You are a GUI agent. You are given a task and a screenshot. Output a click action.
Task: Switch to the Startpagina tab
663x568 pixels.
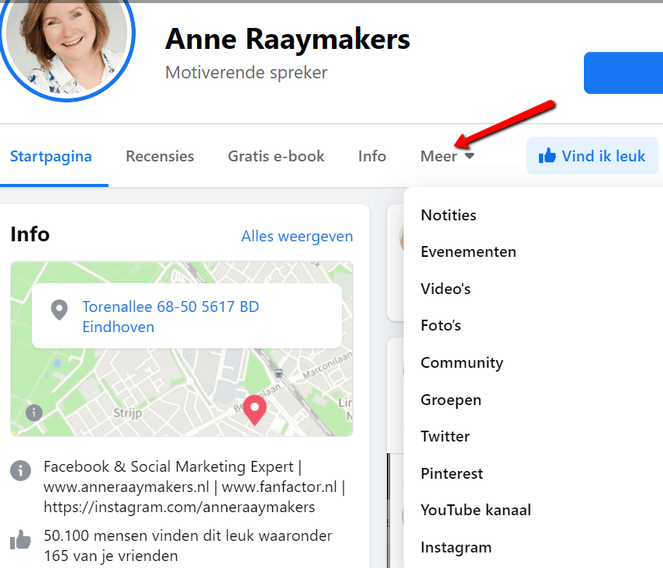[x=51, y=156]
